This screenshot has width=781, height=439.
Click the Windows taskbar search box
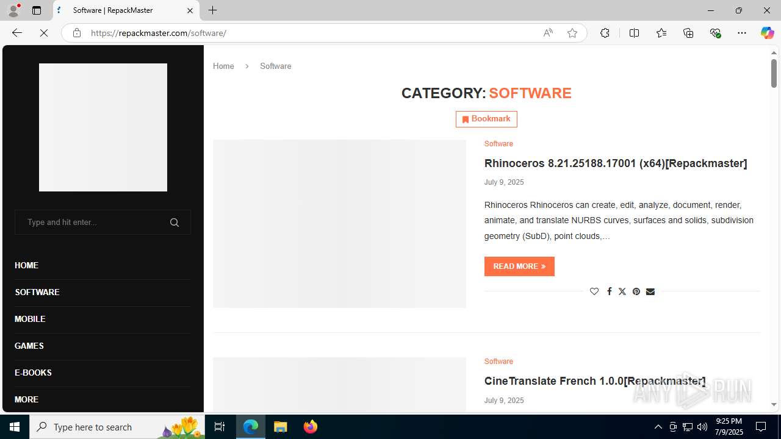pyautogui.click(x=117, y=427)
